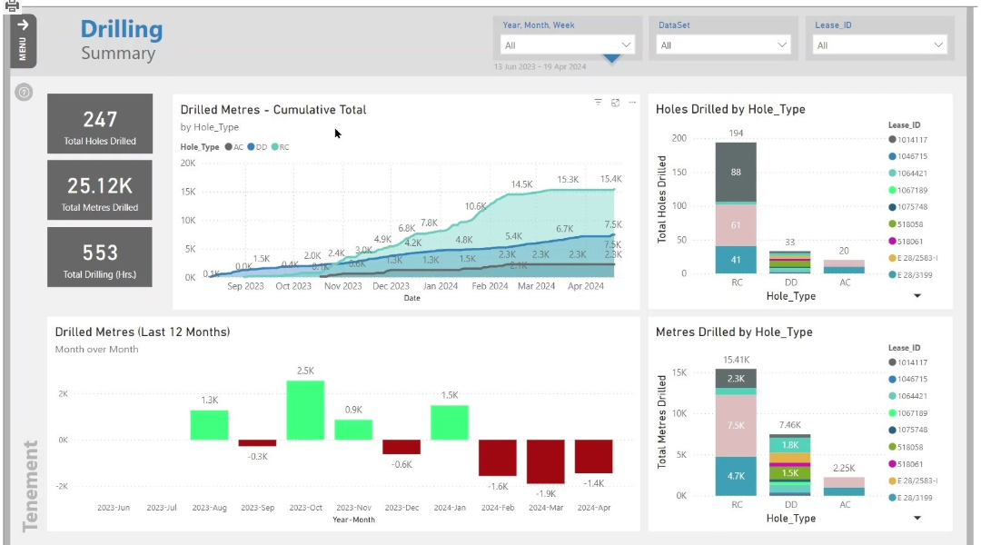Image resolution: width=981 pixels, height=545 pixels.
Task: Click the print icon at top left
Action: tap(11, 5)
